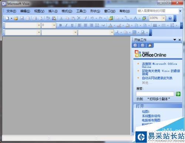Viewport: 185px width, 143px height.
Task: Click the task pane Forward arrow
Action: (x=142, y=45)
